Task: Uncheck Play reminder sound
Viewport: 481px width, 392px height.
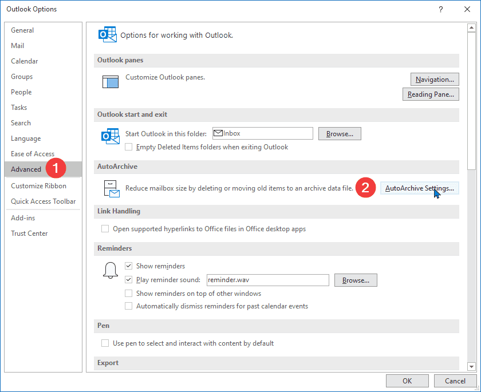Action: point(129,280)
